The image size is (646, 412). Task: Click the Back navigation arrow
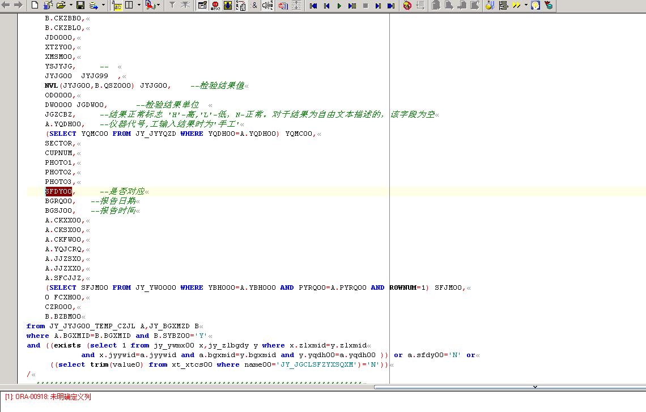(x=6, y=6)
